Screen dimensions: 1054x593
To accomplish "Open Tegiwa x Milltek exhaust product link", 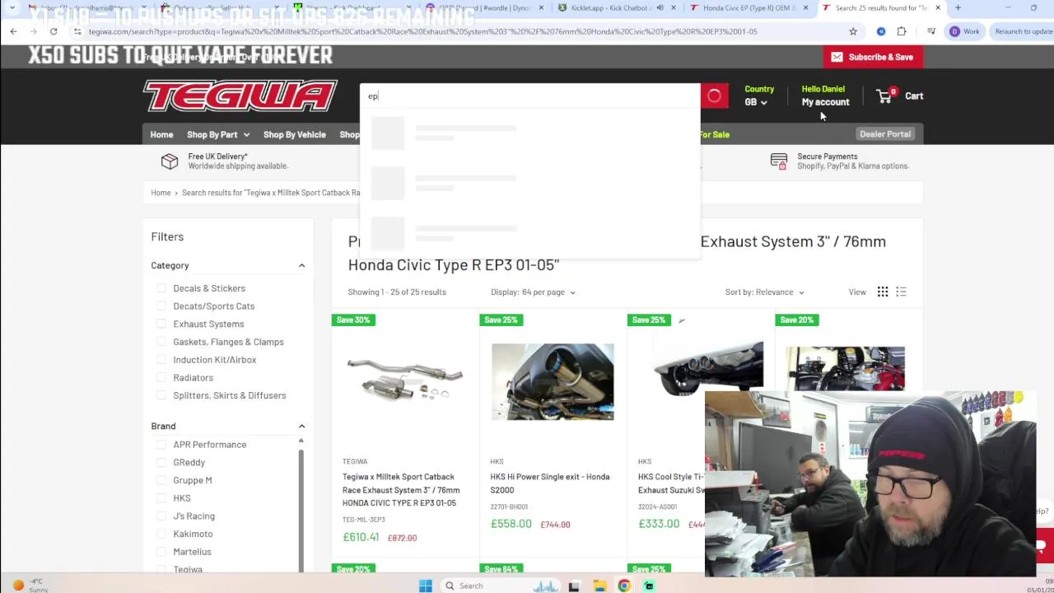I will click(x=401, y=489).
